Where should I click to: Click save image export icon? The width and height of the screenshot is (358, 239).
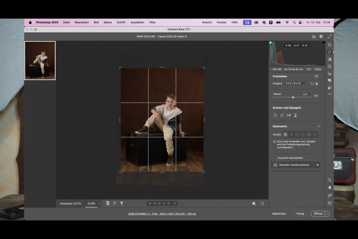tap(314, 36)
